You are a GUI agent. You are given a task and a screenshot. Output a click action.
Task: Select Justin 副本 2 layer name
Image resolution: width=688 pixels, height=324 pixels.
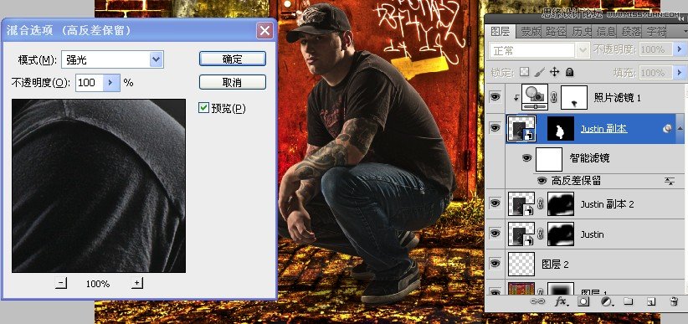(607, 204)
